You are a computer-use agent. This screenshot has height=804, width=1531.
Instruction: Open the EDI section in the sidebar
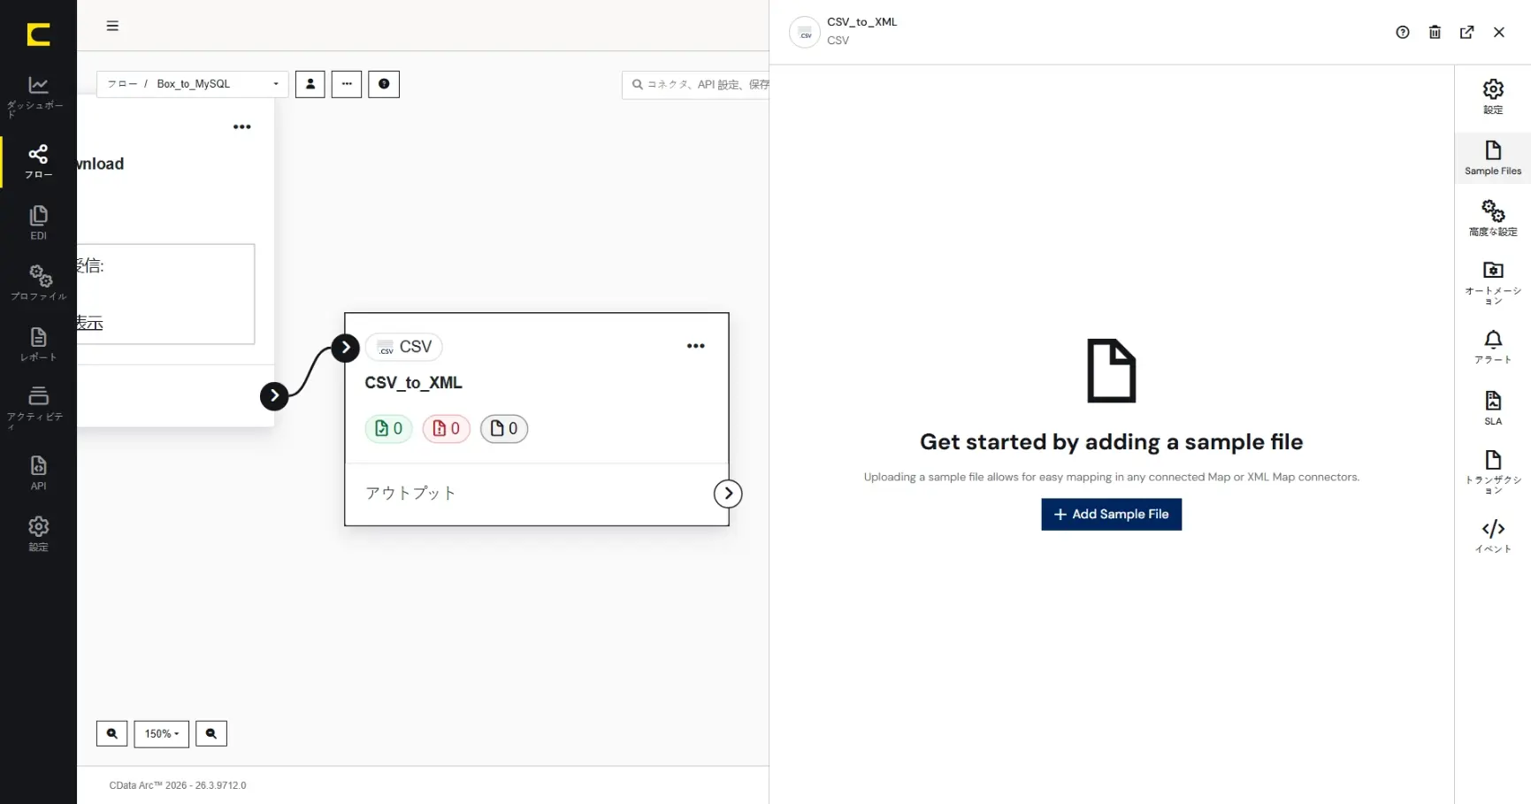tap(38, 223)
